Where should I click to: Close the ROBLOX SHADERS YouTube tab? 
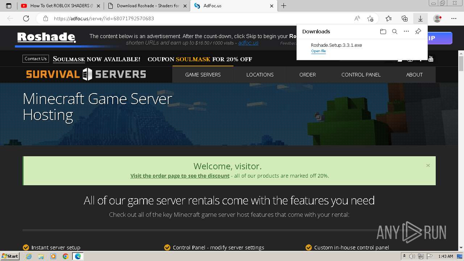99,6
